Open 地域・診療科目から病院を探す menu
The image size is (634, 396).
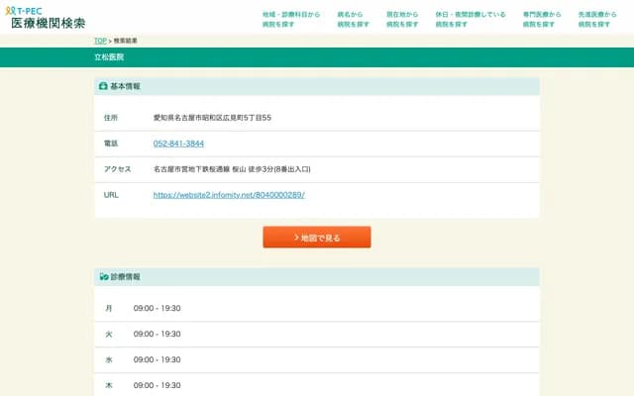coord(291,18)
